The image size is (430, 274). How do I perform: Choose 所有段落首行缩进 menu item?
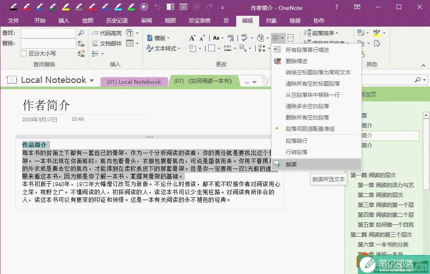pos(316,50)
